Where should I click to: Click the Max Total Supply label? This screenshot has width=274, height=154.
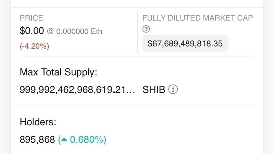point(58,72)
